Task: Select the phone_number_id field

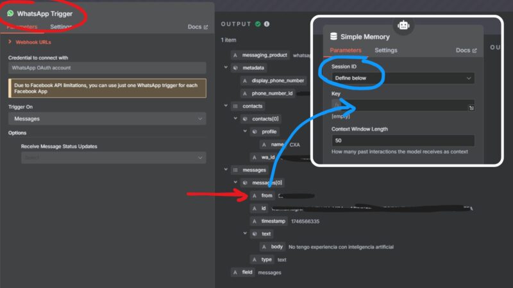Action: coord(268,93)
